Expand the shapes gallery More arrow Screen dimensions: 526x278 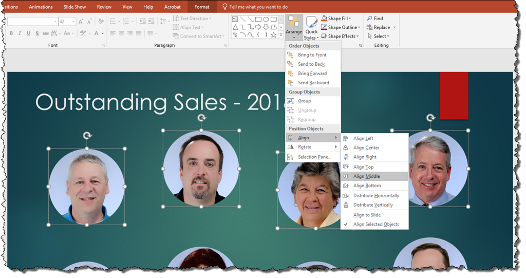point(280,35)
